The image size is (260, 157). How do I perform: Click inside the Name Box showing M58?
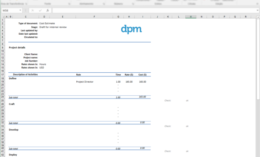click(x=10, y=10)
